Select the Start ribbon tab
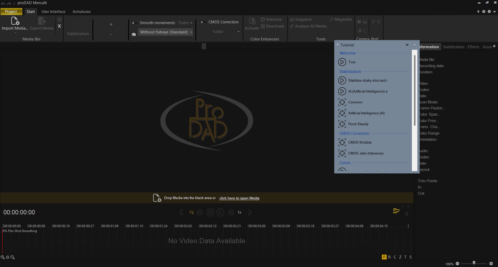The height and width of the screenshot is (267, 498). tap(31, 12)
